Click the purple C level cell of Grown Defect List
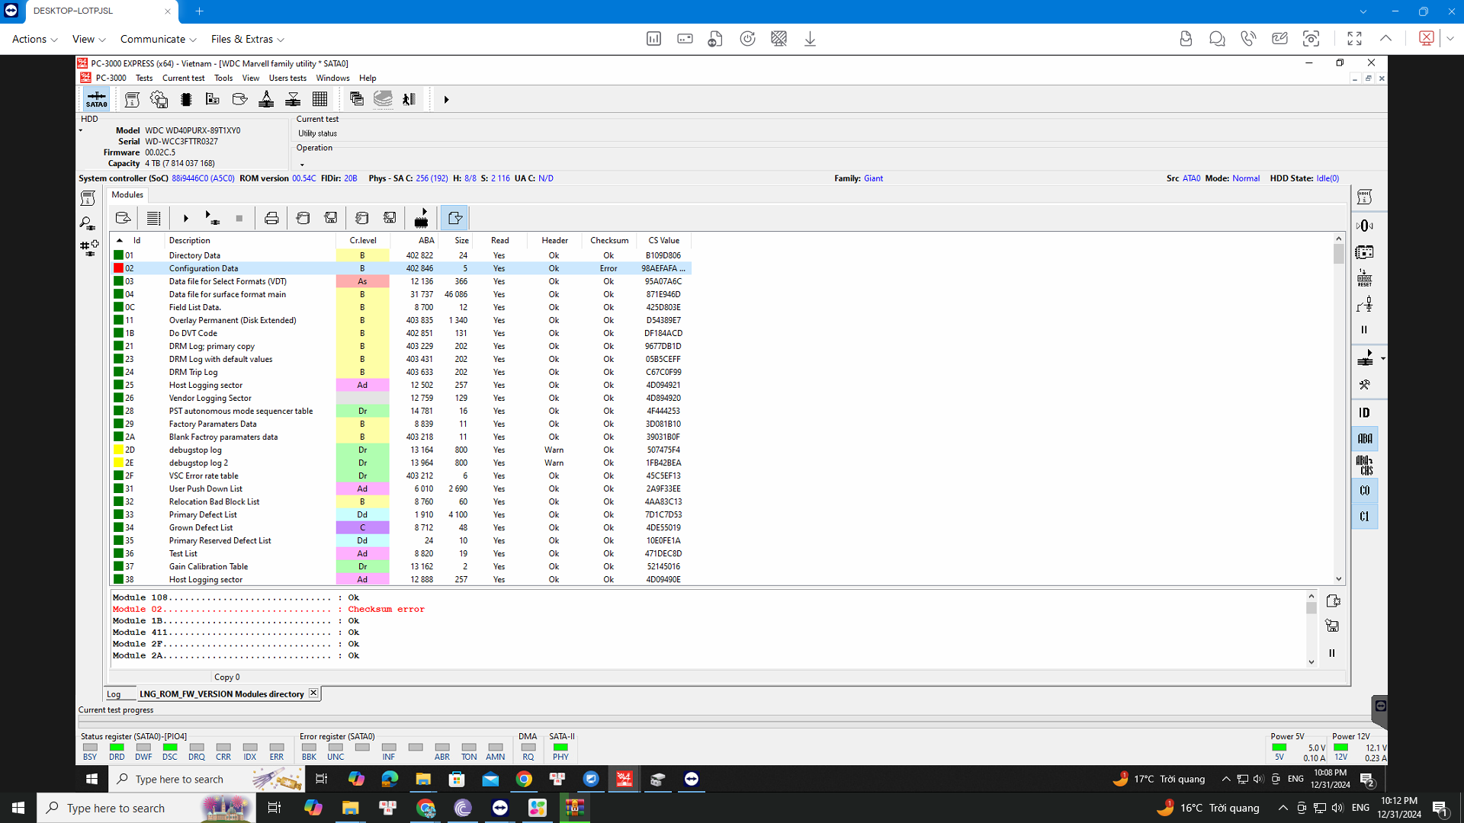Screen dimensions: 1464x823 click(362, 527)
